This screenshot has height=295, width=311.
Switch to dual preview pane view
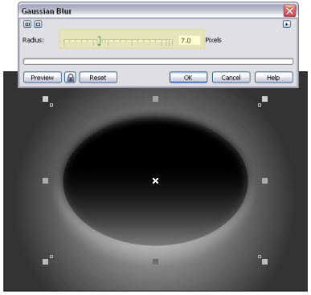27,24
